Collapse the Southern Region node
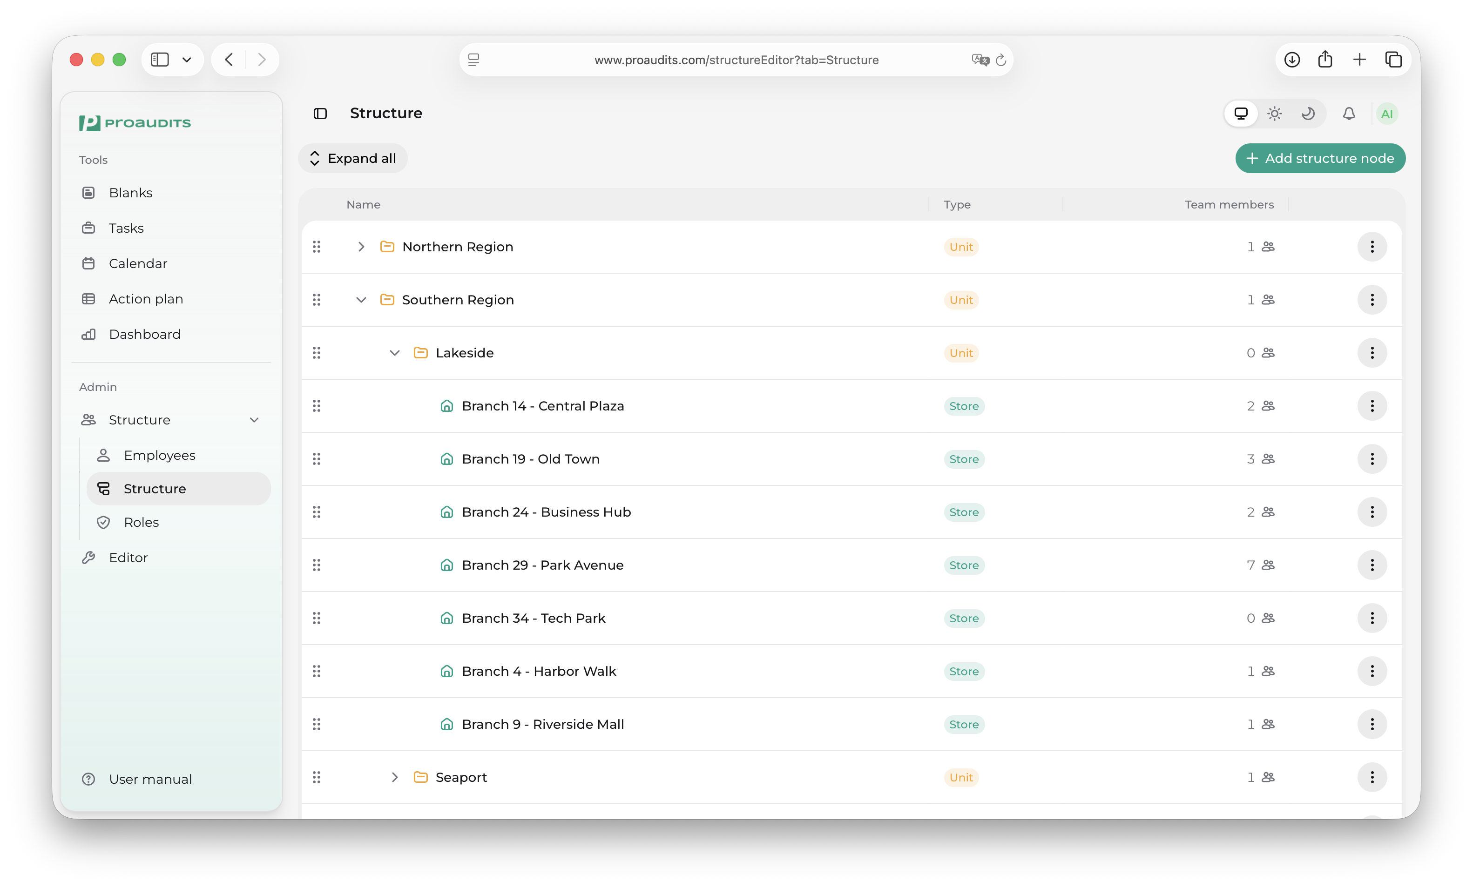This screenshot has width=1473, height=888. click(x=361, y=300)
